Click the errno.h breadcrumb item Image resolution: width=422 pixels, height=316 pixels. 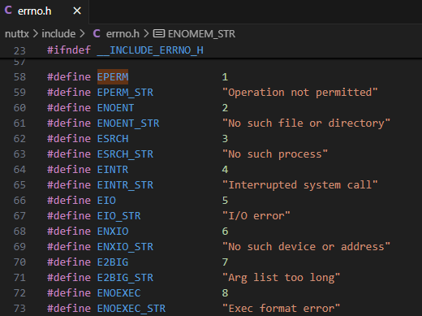[123, 34]
